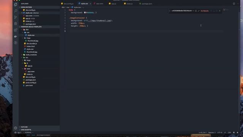Click the UTF-8 encoding in the status bar
The height and width of the screenshot is (137, 243).
click(219, 133)
